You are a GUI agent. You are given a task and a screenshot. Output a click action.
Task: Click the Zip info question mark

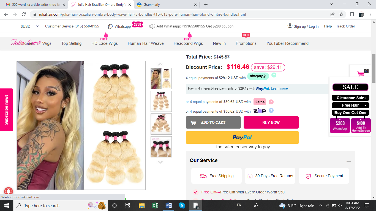pyautogui.click(x=271, y=111)
